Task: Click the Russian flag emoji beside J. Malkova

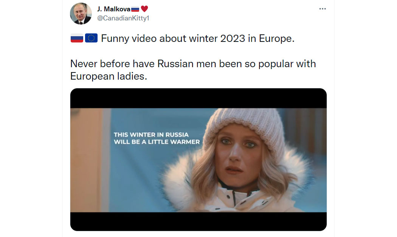Action: pos(135,9)
